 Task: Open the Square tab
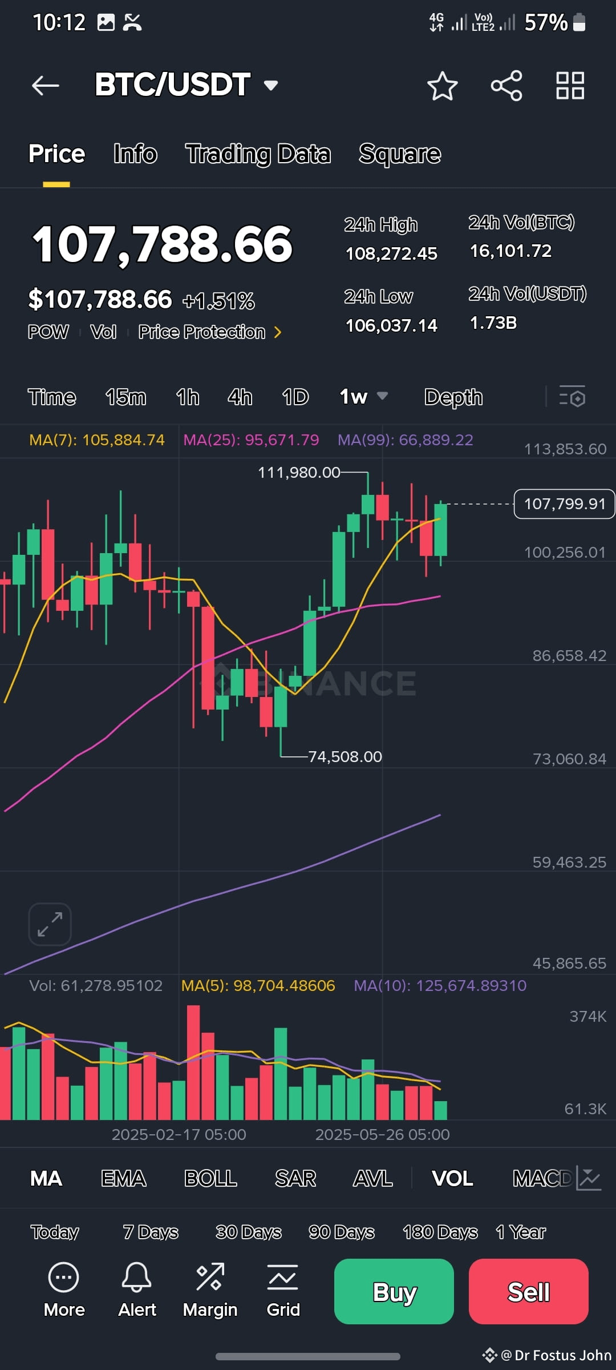tap(400, 154)
